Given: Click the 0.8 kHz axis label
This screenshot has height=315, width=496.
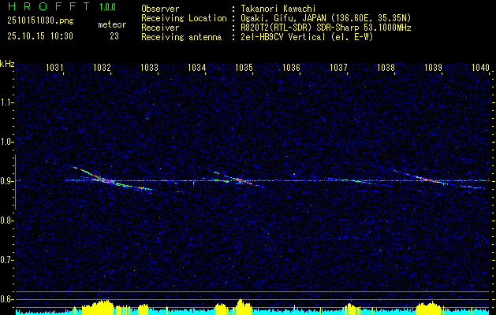Looking at the screenshot, I should coord(6,220).
